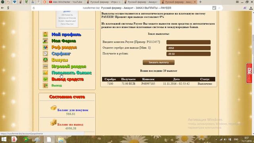Click the Пополнить баланс coins icon
The width and height of the screenshot is (254, 143).
(x=45, y=73)
